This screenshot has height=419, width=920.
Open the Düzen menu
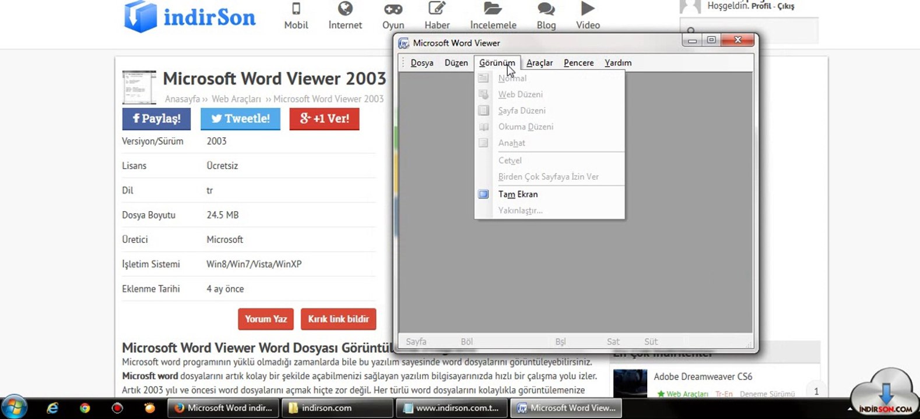[456, 63]
